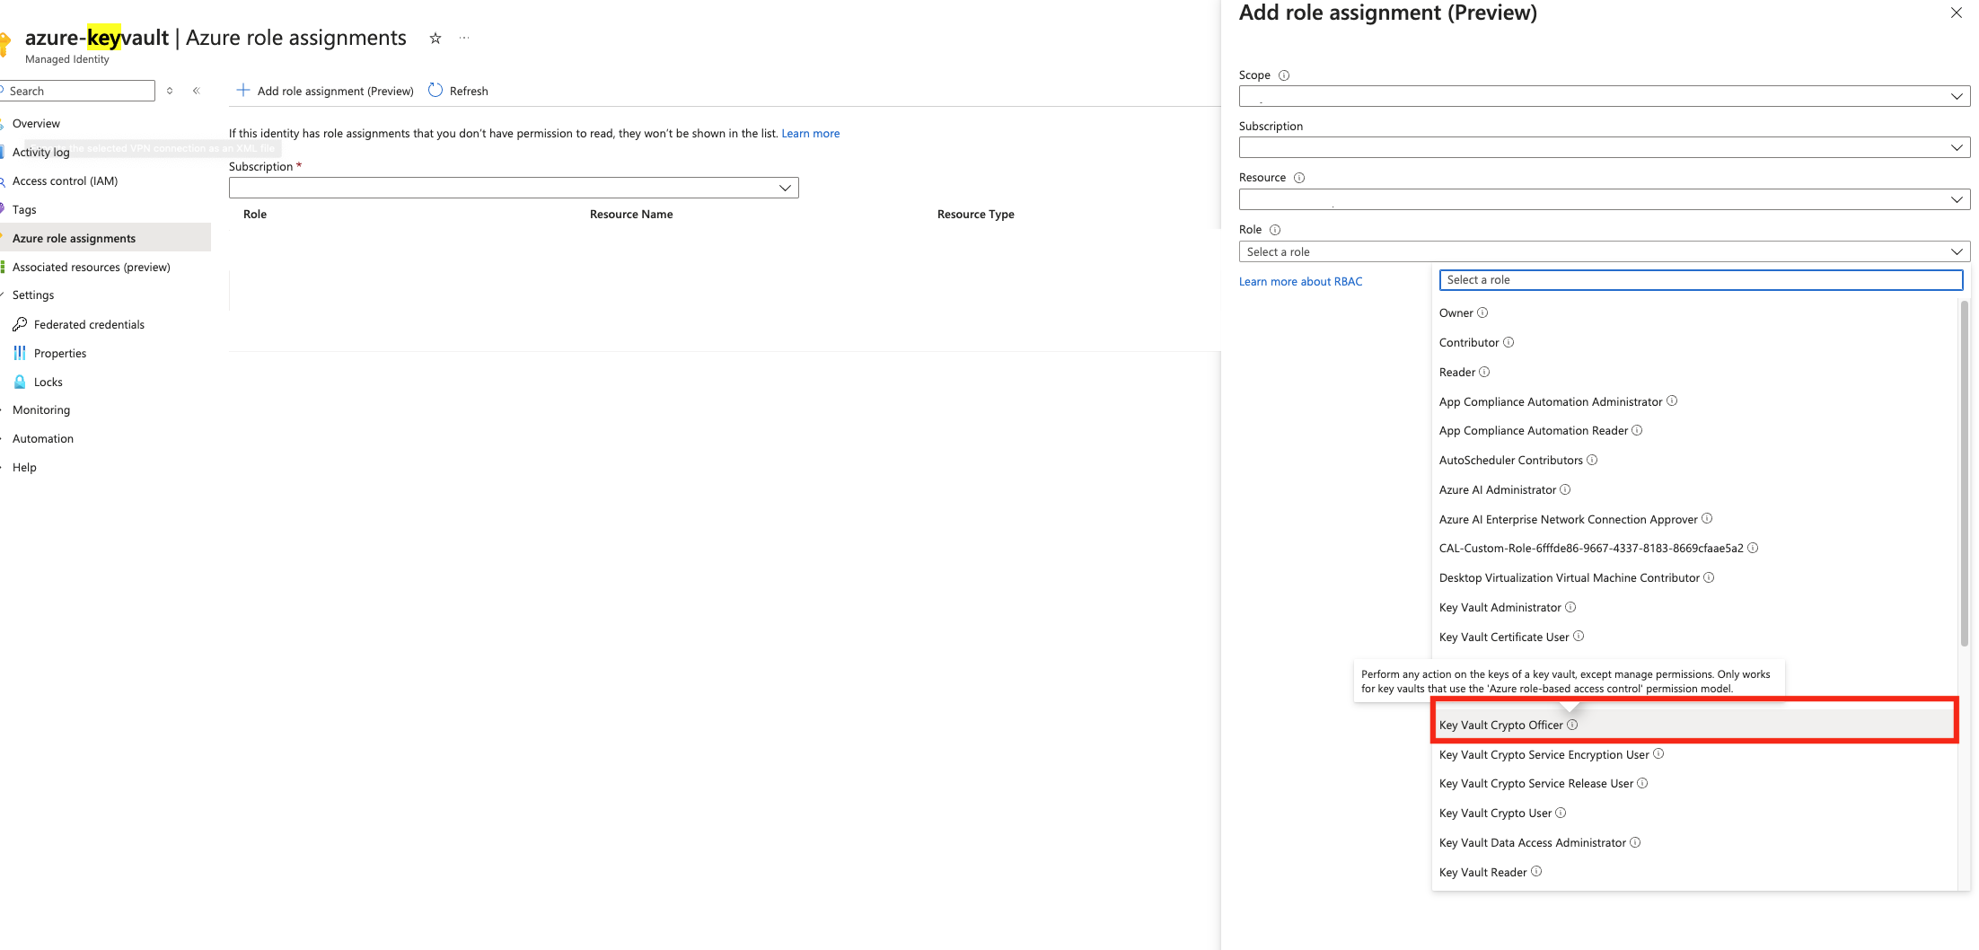Open Properties in sidebar
This screenshot has width=1979, height=950.
pos(60,354)
